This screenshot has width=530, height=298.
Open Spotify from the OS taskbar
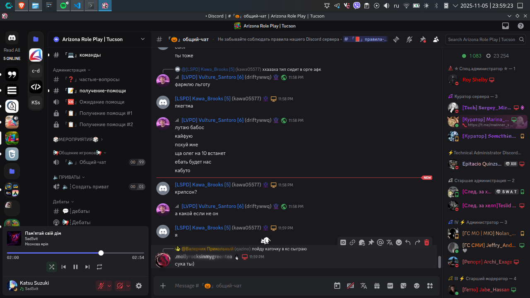point(63,6)
